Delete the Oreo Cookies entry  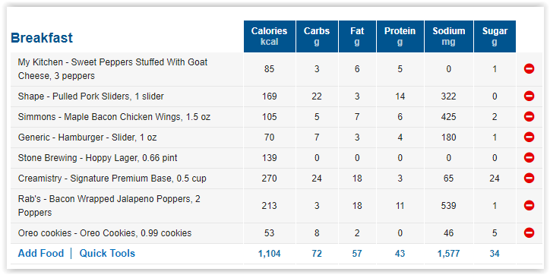(529, 233)
